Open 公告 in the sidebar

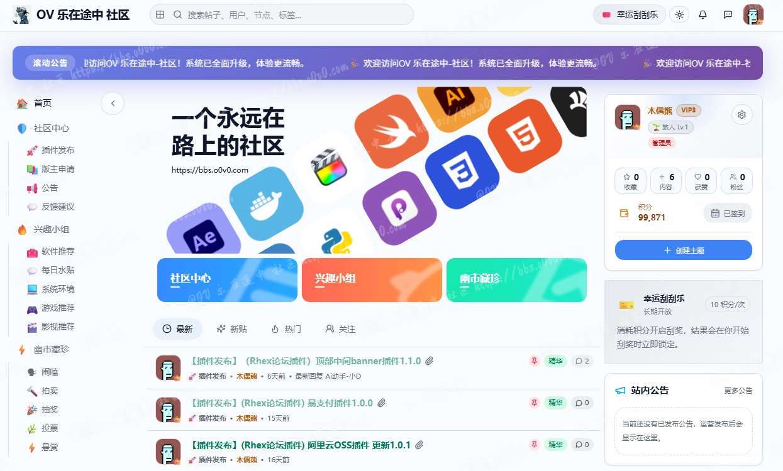point(43,188)
